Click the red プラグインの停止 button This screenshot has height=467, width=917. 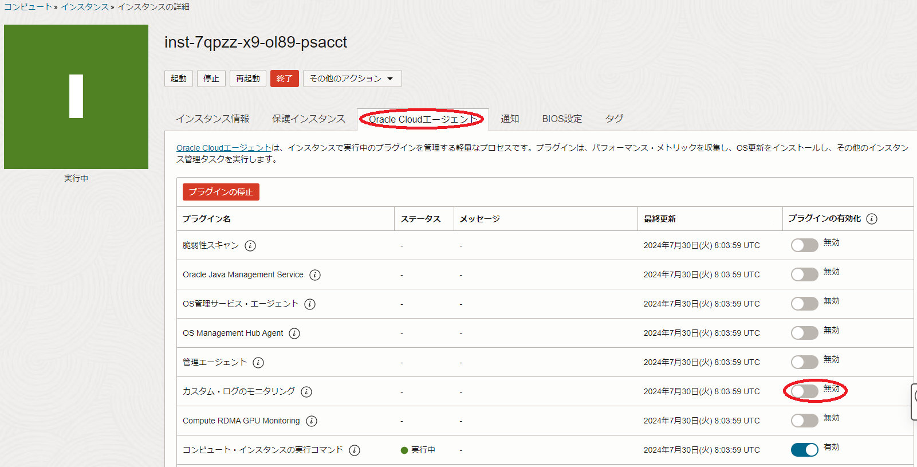[221, 192]
